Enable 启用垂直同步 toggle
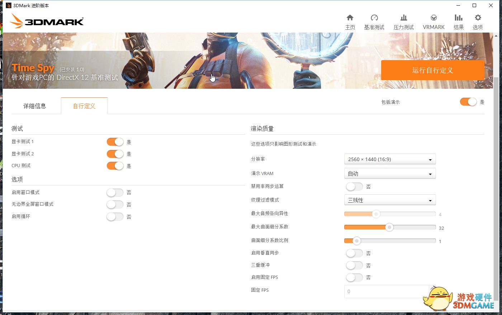 coord(355,253)
